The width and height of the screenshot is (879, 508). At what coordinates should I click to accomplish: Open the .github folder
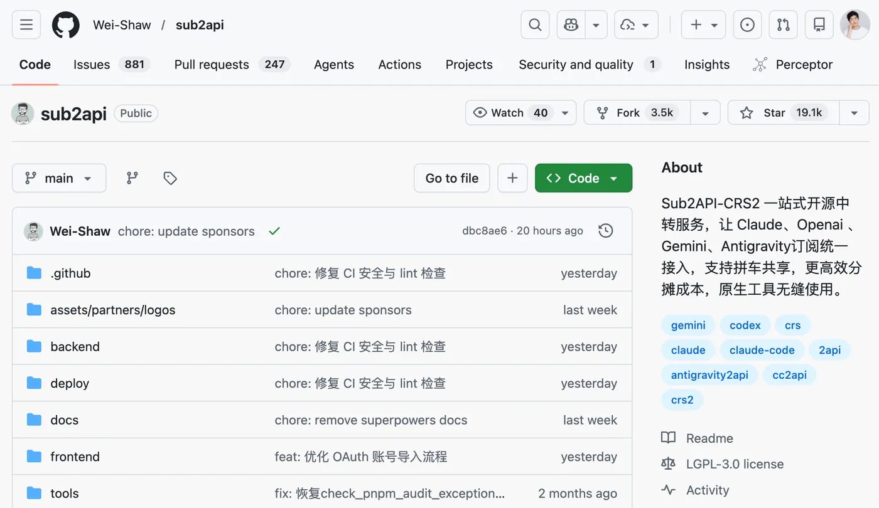(x=70, y=273)
